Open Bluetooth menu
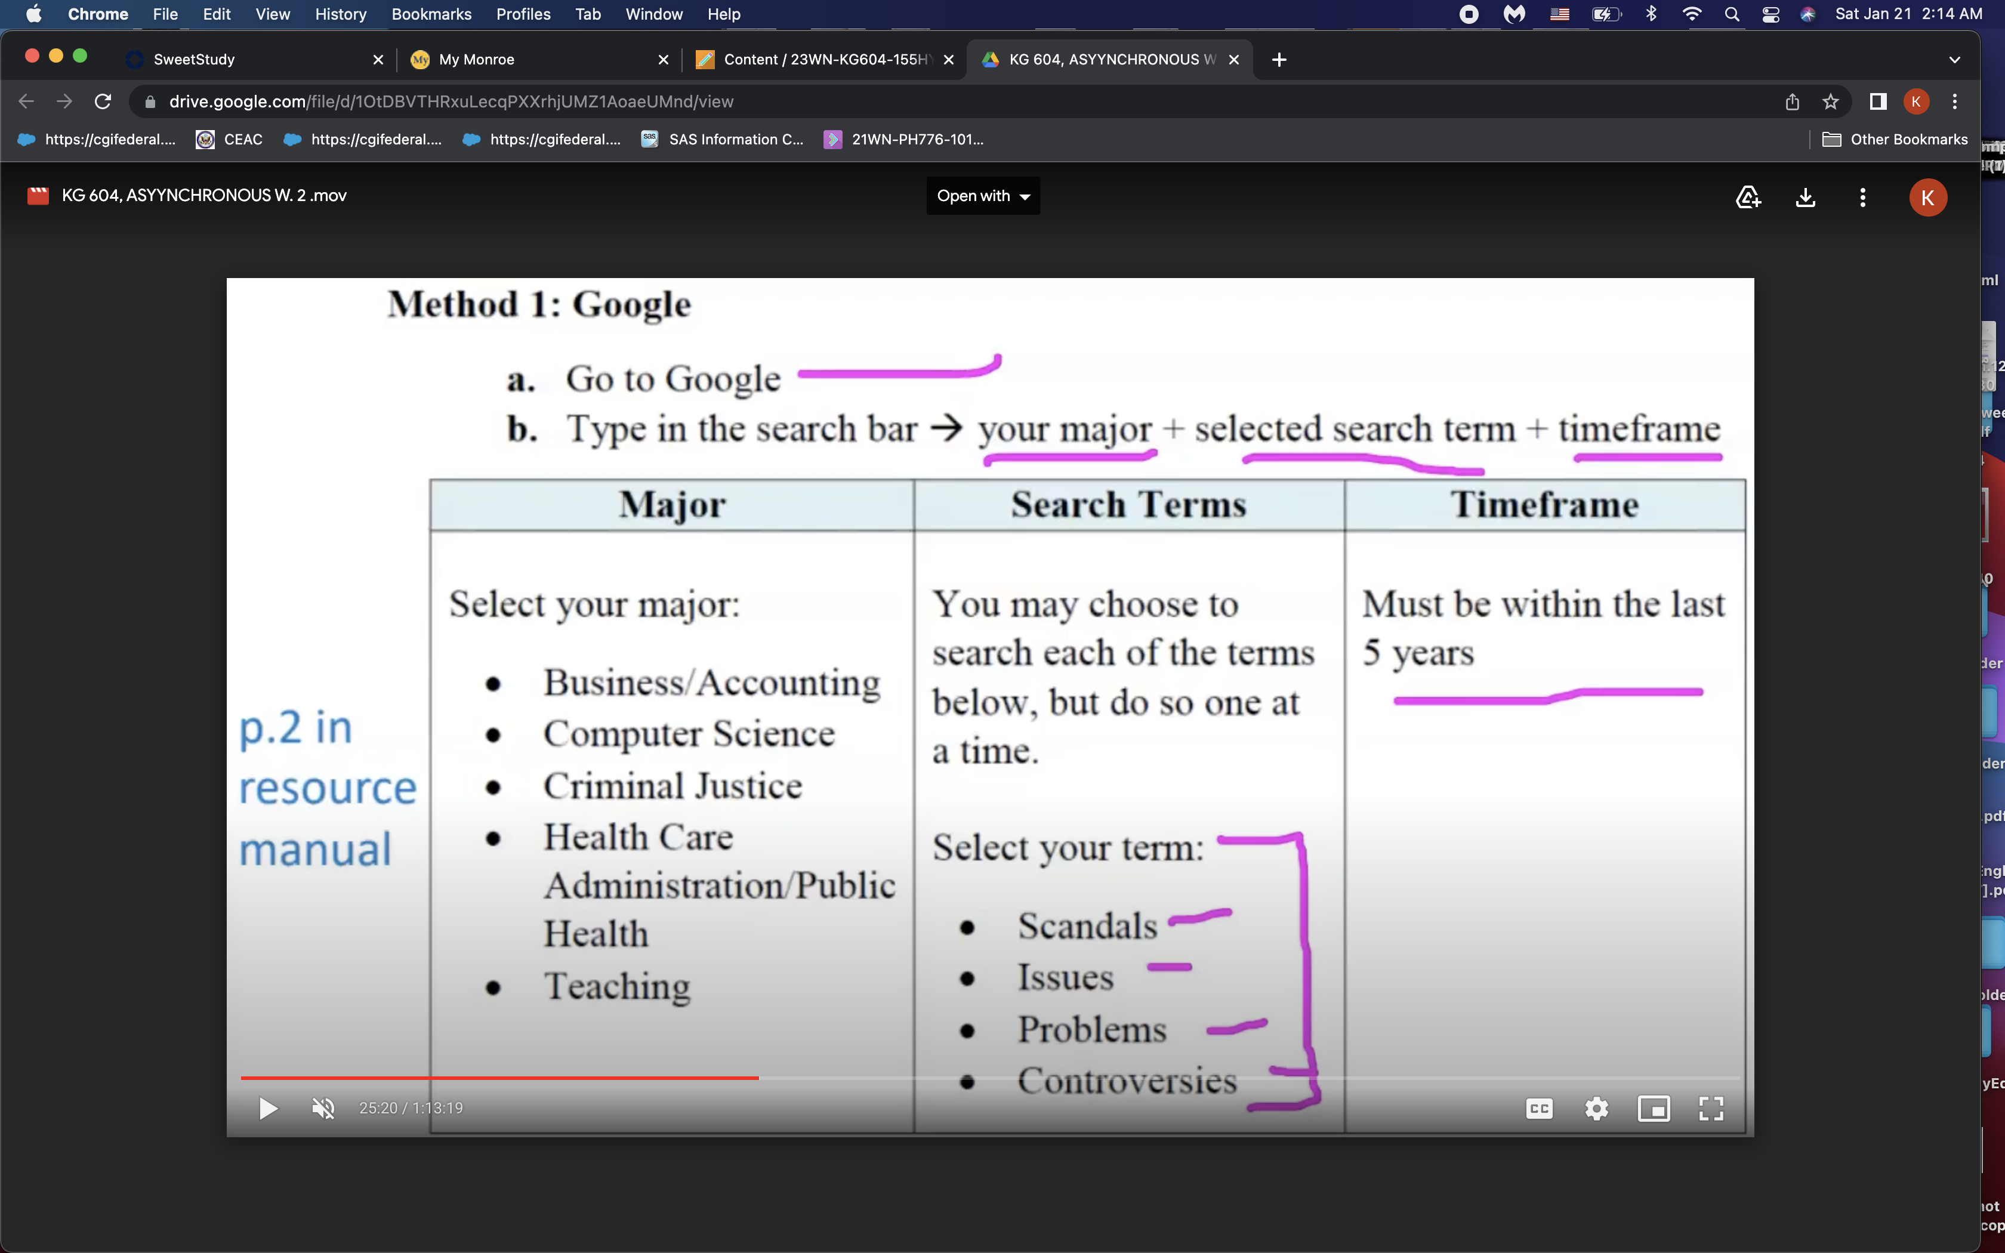This screenshot has height=1253, width=2005. (x=1651, y=14)
